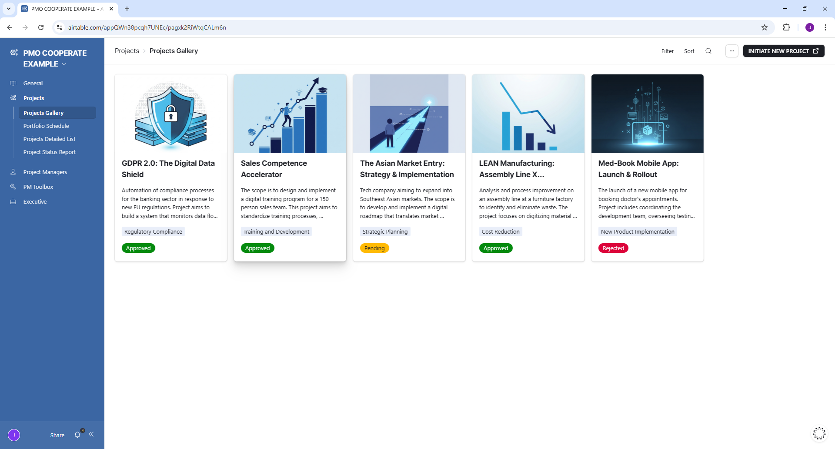The height and width of the screenshot is (449, 835).
Task: Go to the Project Managers section
Action: coord(45,172)
